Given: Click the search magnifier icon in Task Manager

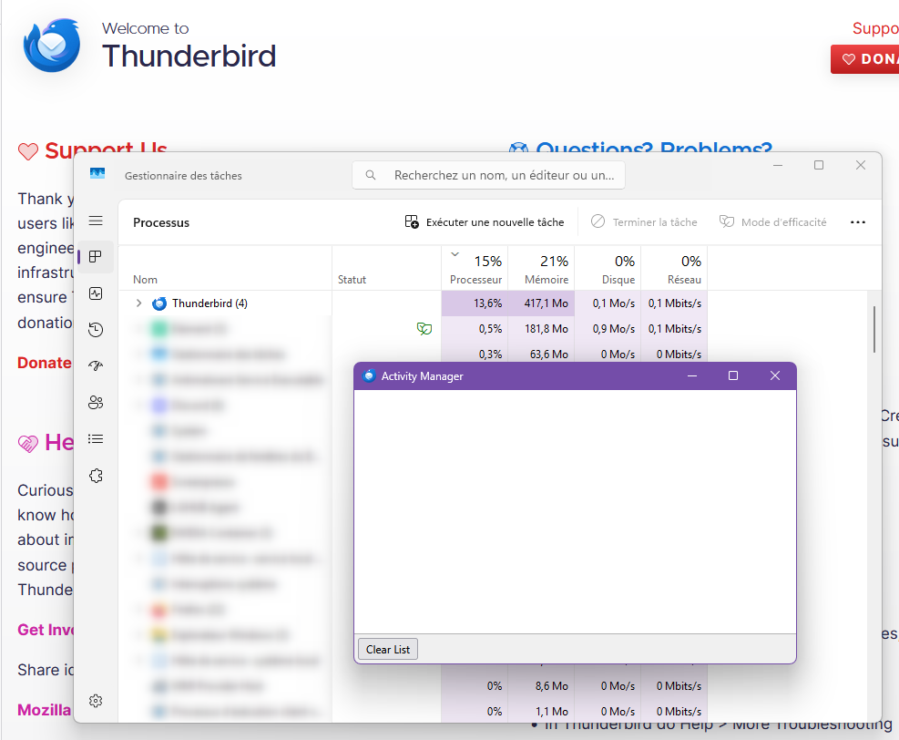Looking at the screenshot, I should [x=371, y=175].
